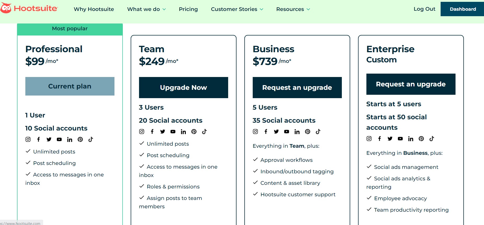Click Facebook icon in Business plan
484x225 pixels.
(x=266, y=132)
